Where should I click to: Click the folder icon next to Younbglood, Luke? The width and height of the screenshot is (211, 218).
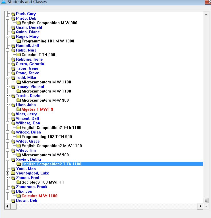[13, 173]
